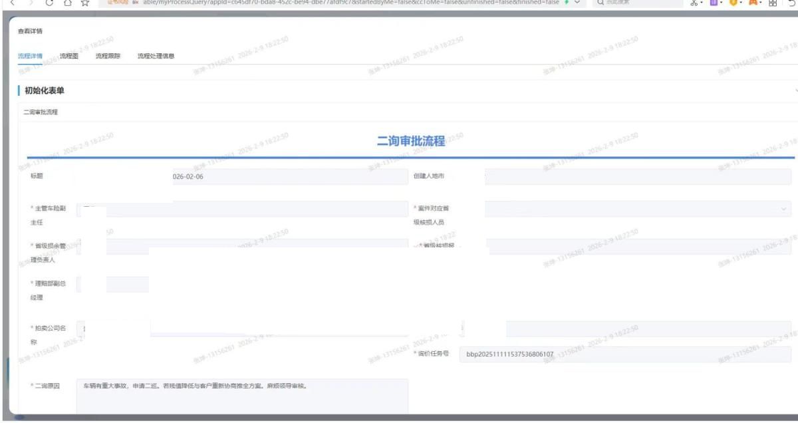
Task: Click into the 二询原因 text area
Action: [241, 395]
